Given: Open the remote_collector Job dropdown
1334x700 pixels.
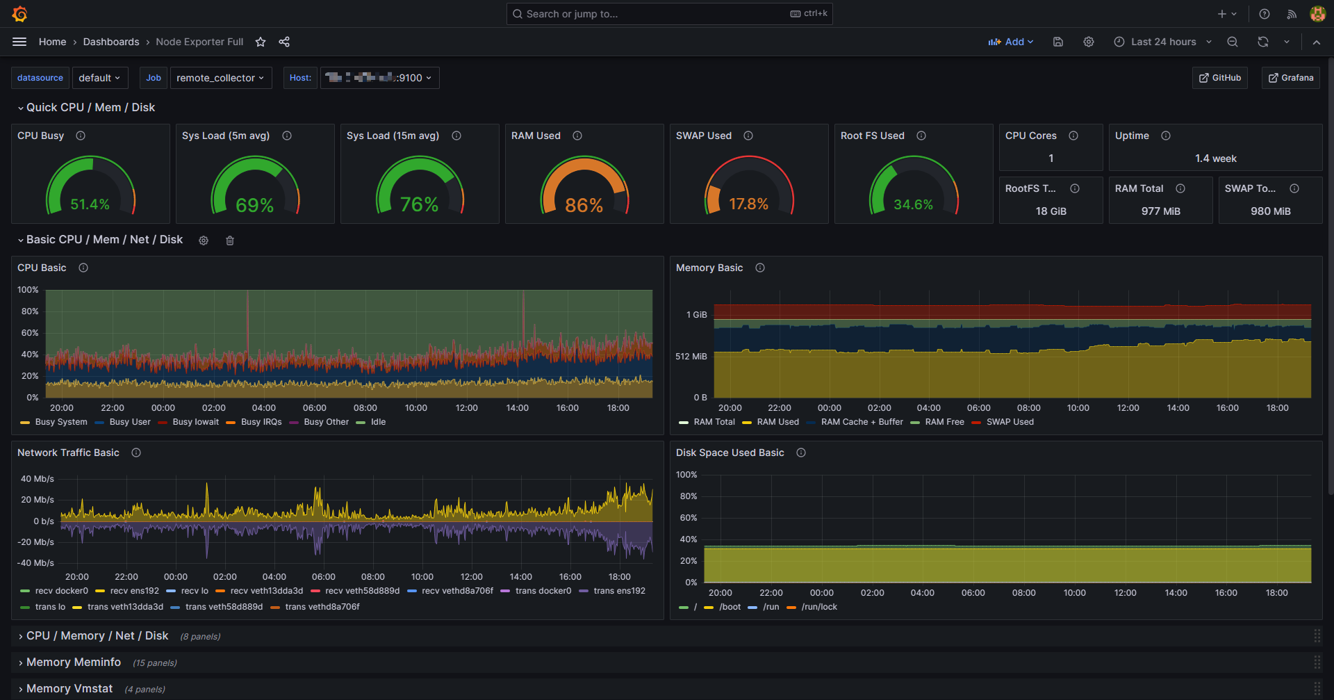Looking at the screenshot, I should [x=220, y=78].
